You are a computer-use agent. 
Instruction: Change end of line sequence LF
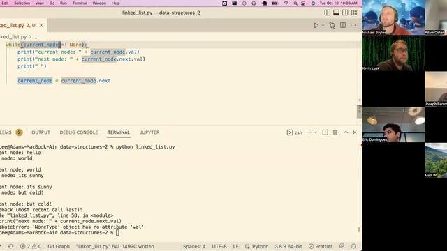[x=236, y=246]
